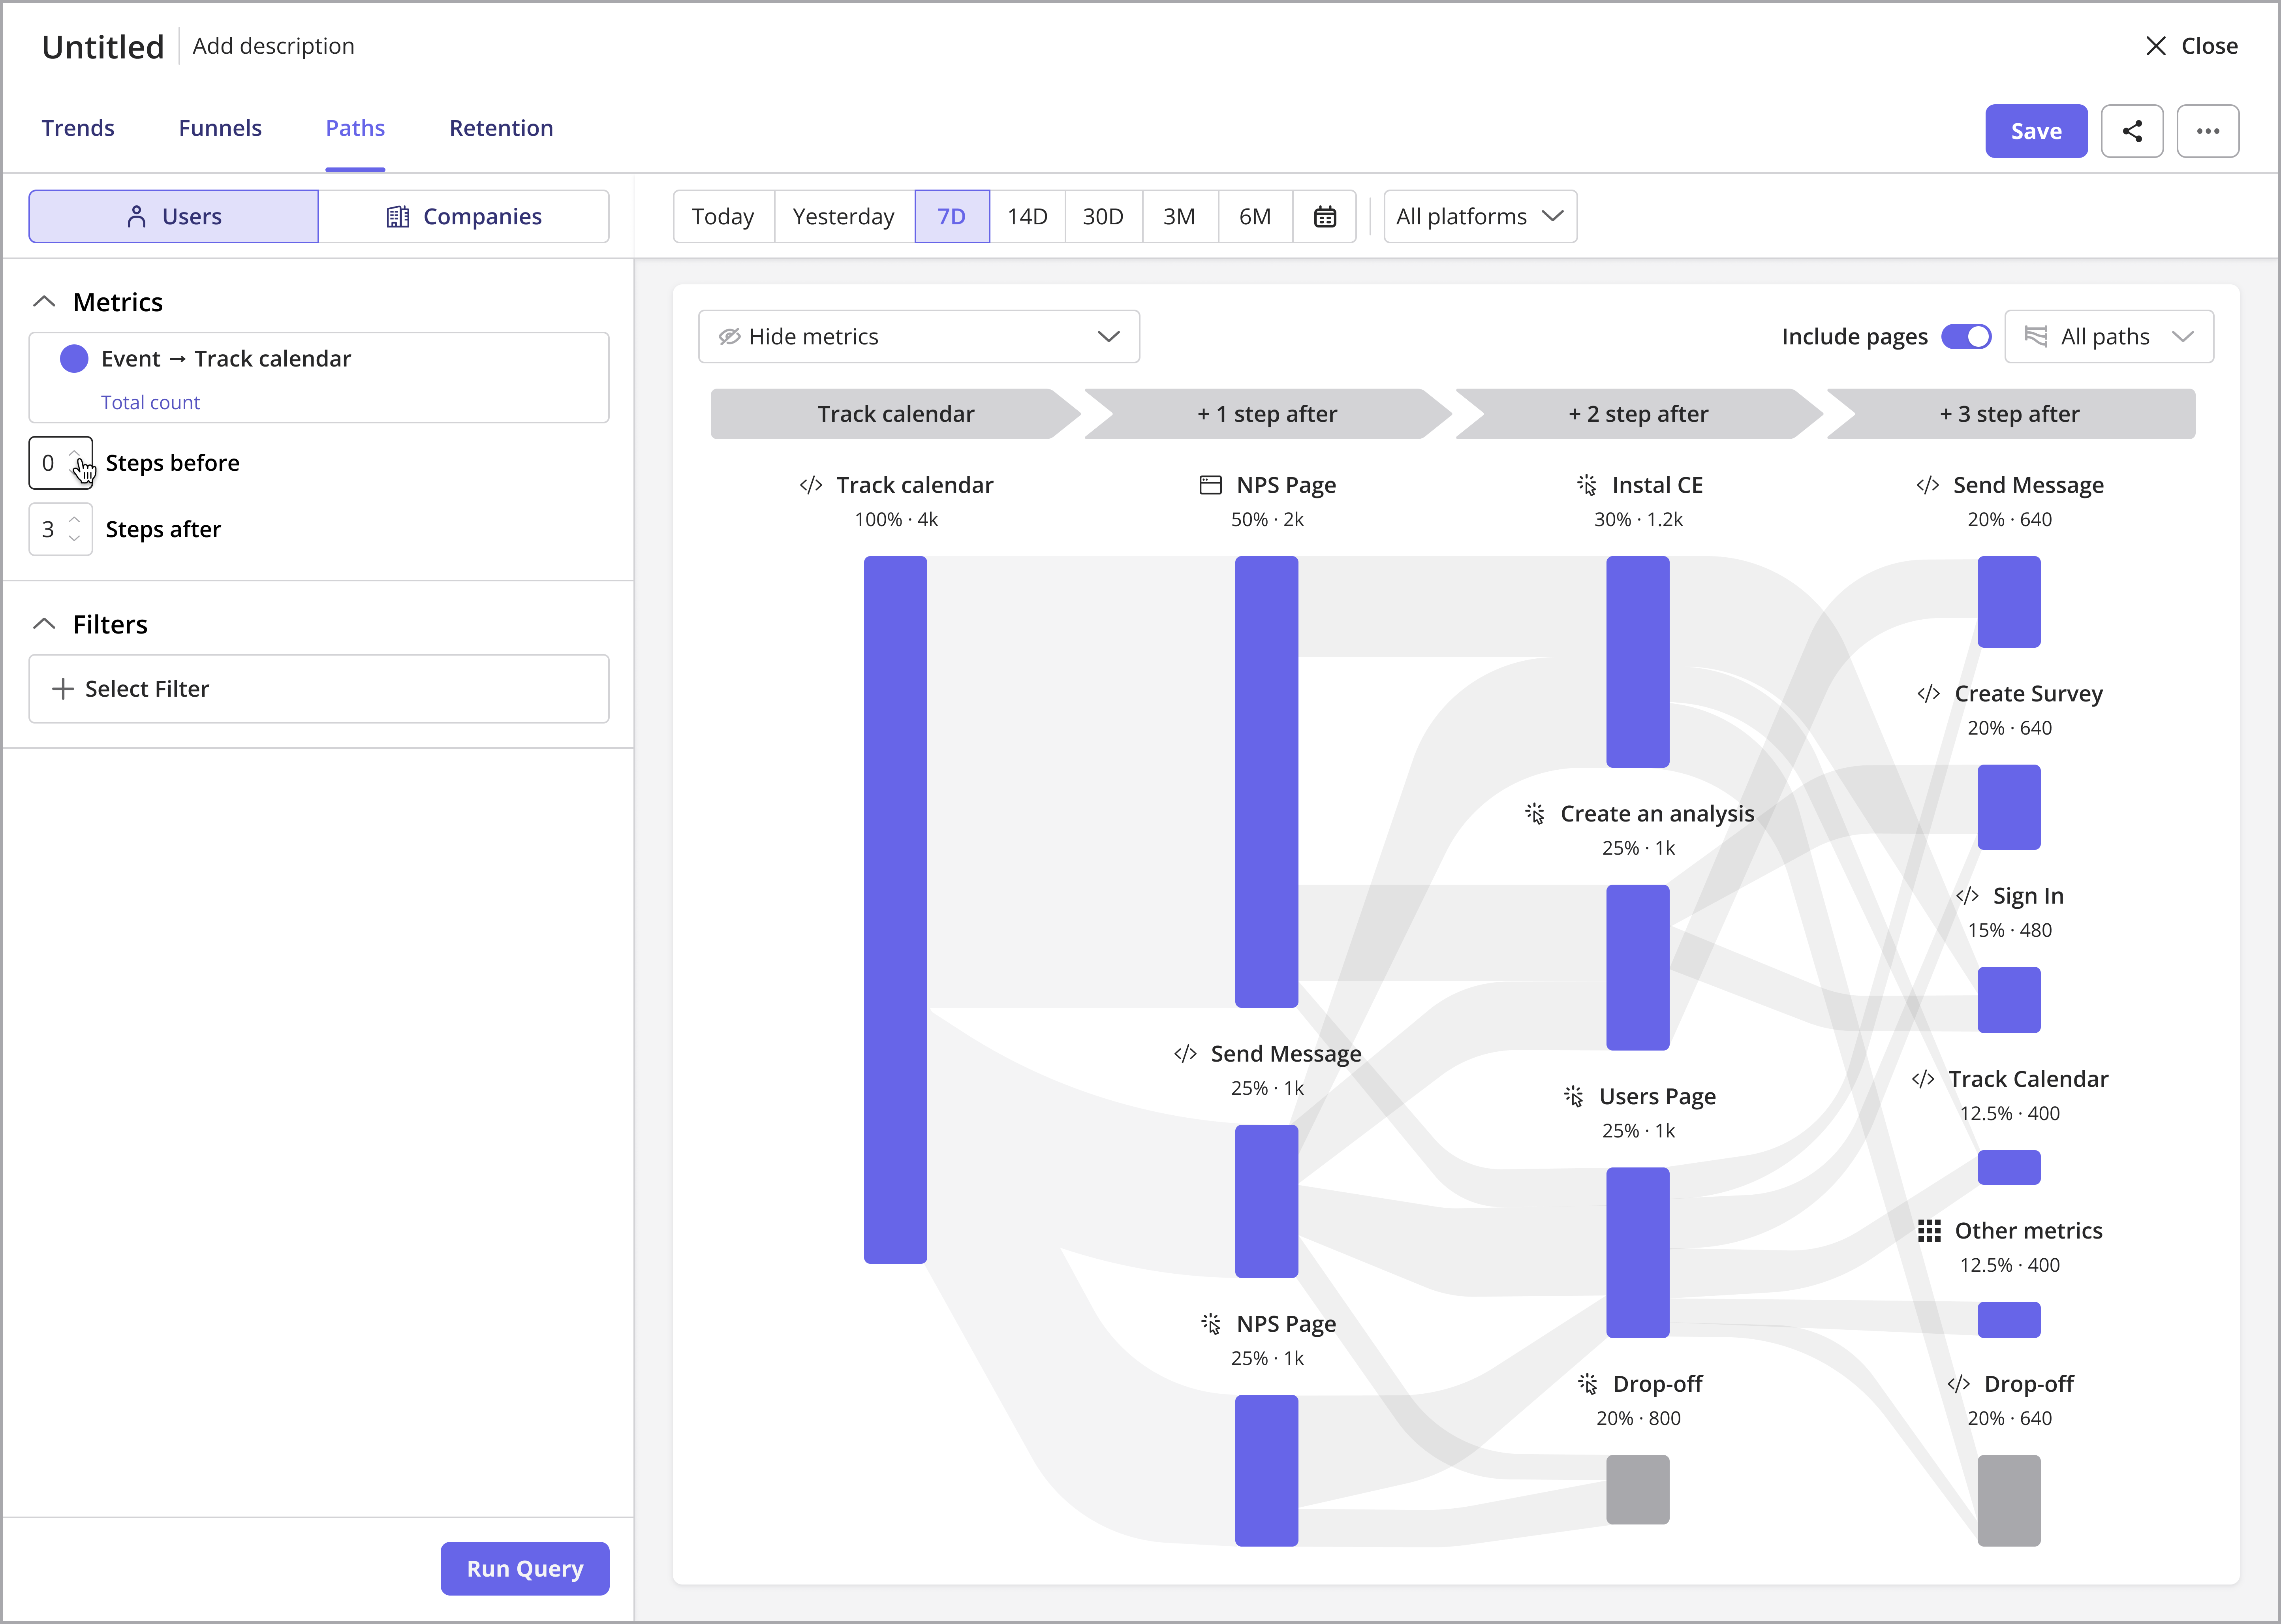The image size is (2281, 1624).
Task: Click the code icon beside Track Calendar 12.5%
Action: 1923,1079
